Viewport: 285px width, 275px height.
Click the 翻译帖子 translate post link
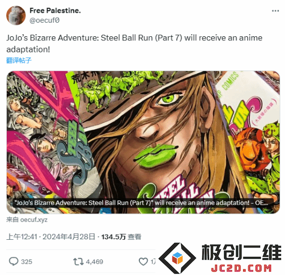click(19, 60)
